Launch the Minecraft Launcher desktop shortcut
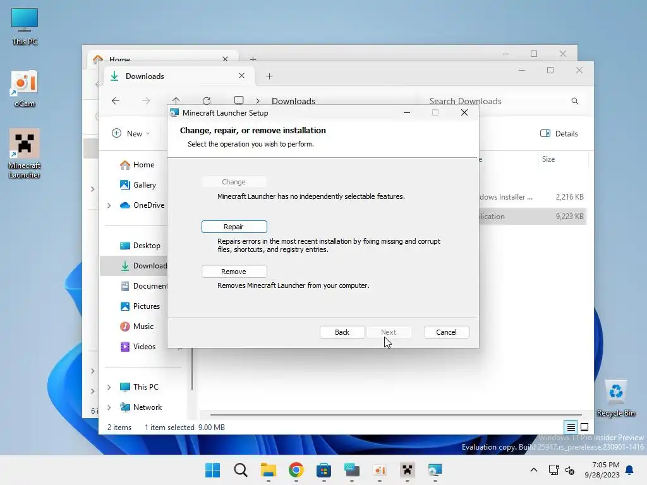 point(25,153)
